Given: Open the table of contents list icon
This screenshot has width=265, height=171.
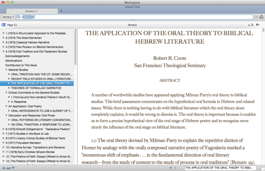Looking at the screenshot, I should 4,25.
